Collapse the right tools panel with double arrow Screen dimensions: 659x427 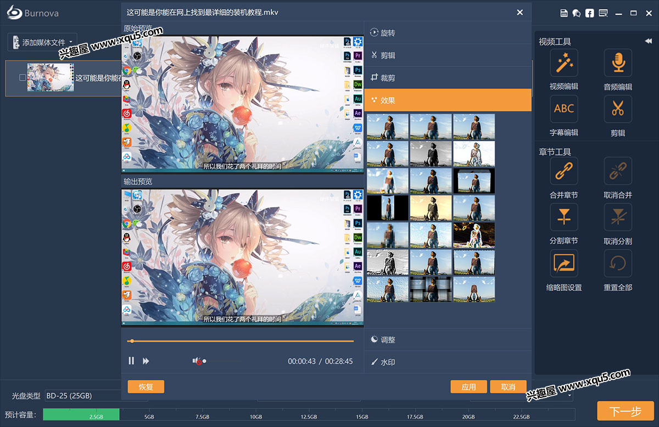[x=648, y=42]
